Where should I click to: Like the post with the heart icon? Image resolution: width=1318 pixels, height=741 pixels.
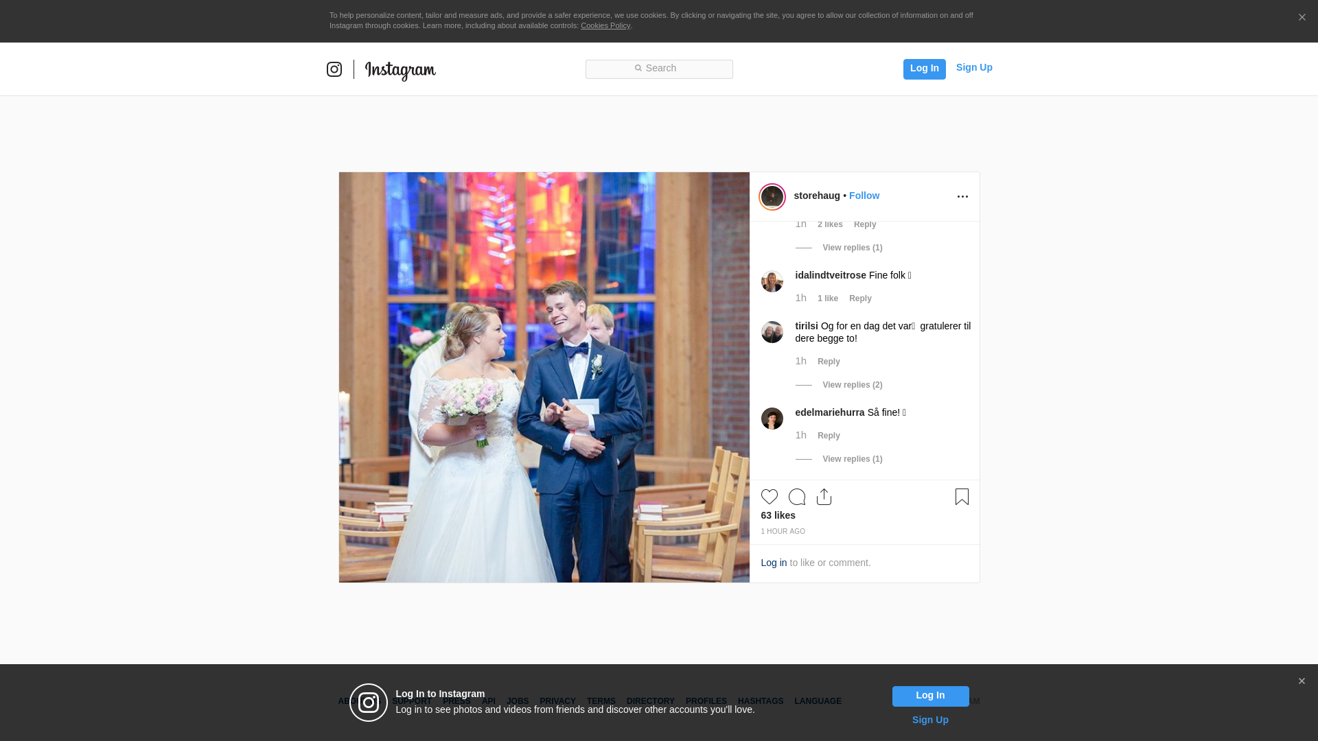[770, 497]
